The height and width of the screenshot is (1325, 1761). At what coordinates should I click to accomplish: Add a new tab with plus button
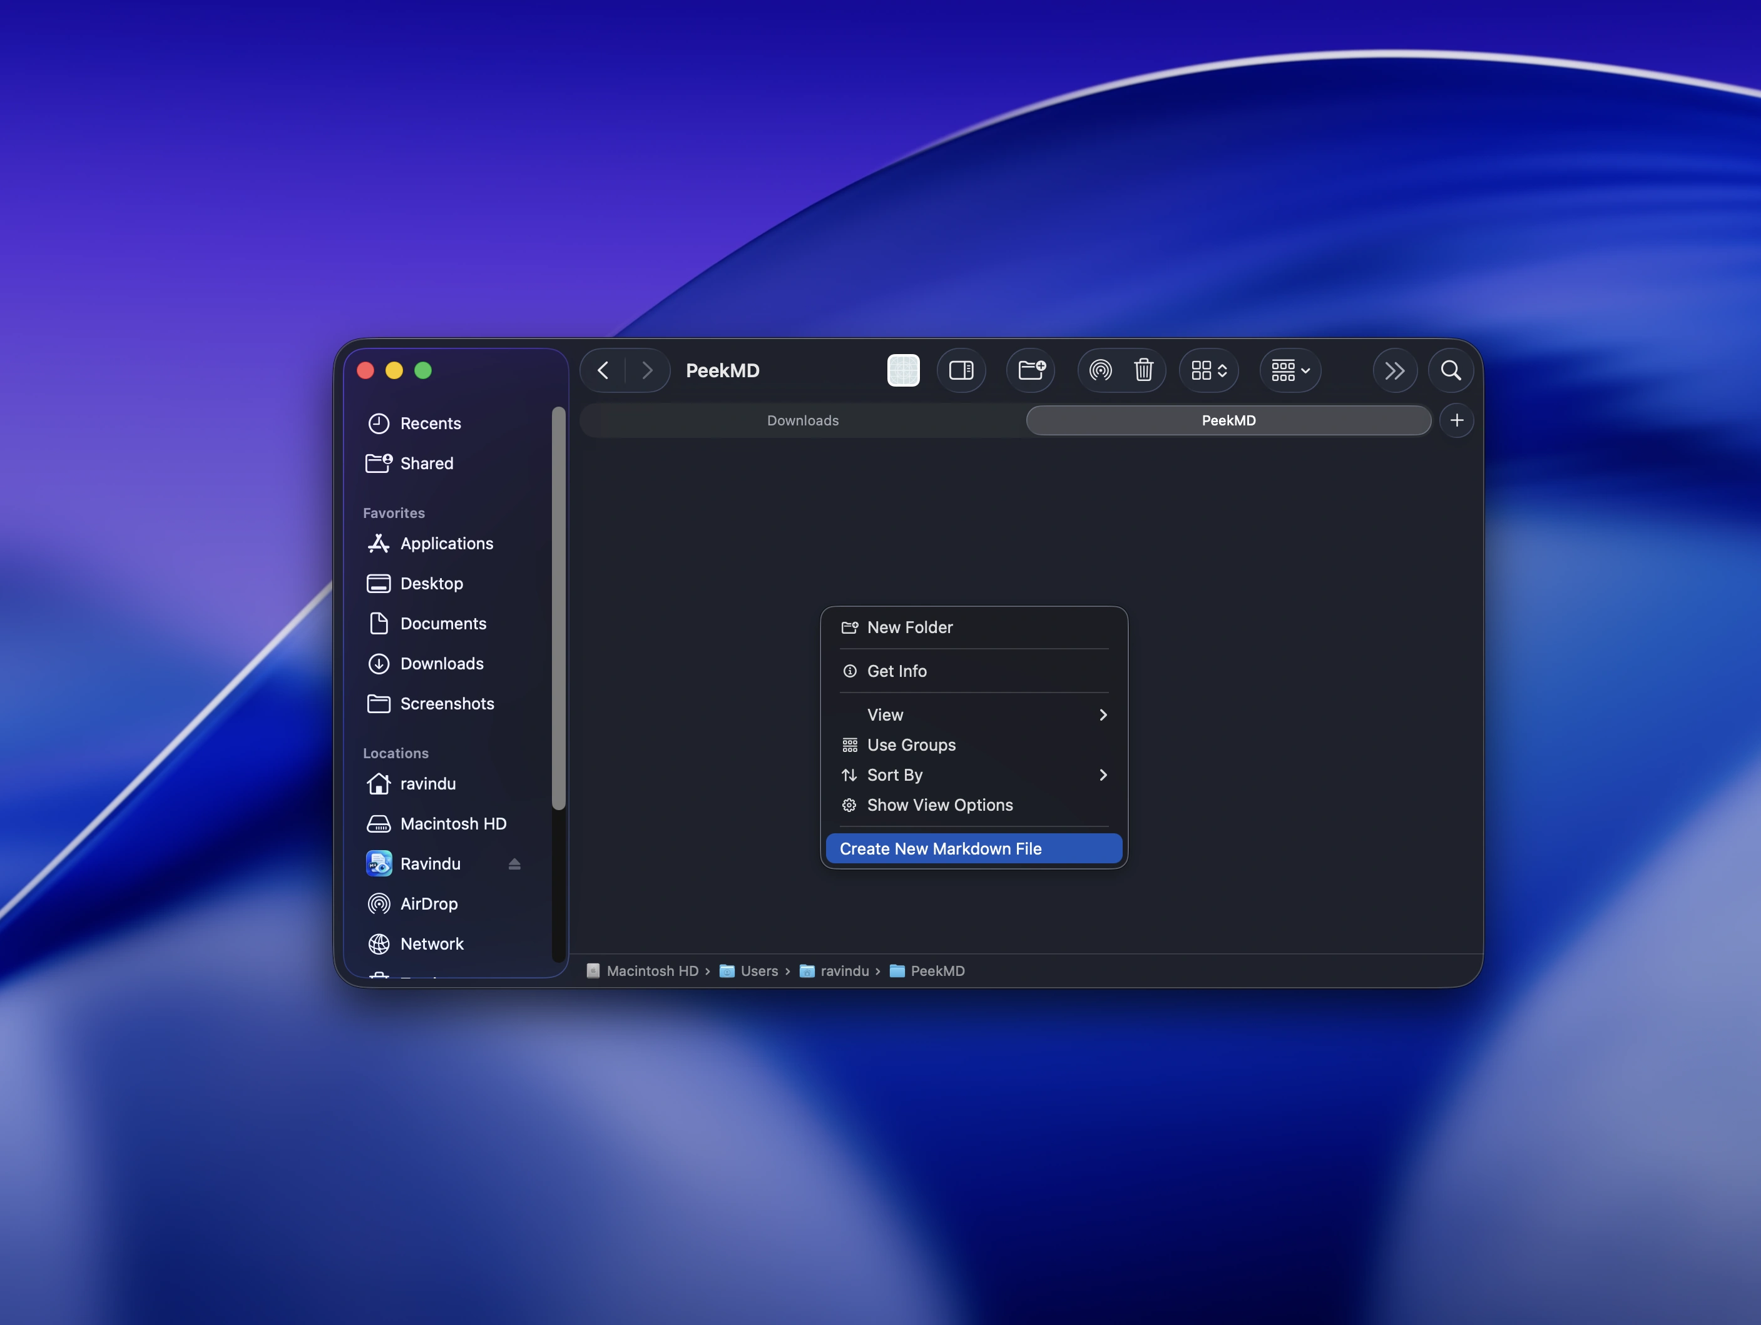[1456, 420]
